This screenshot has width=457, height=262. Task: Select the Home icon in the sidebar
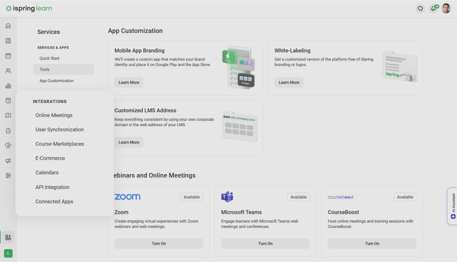click(x=8, y=25)
